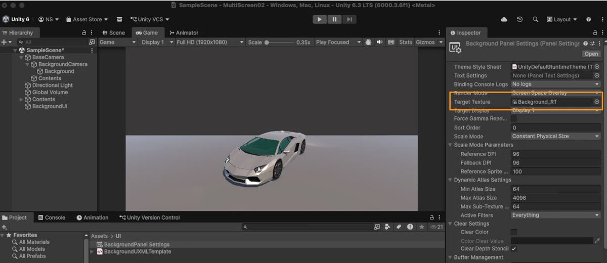
Task: Toggle Gizmos in Game view
Action: click(425, 42)
